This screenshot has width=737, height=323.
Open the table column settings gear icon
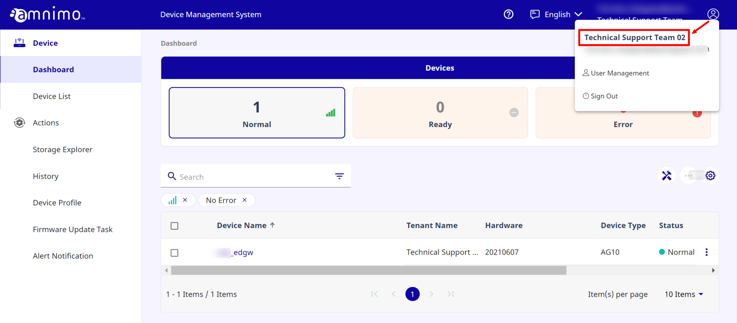point(711,175)
